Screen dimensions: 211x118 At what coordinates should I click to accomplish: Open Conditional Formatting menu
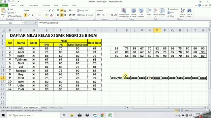[x=124, y=13]
